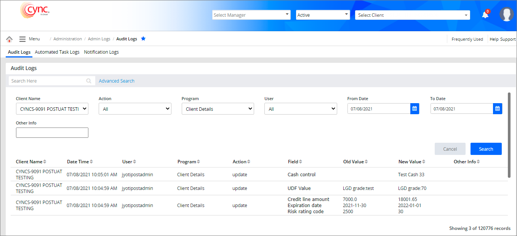
Task: Sort by Date Time column arrows
Action: (91, 162)
